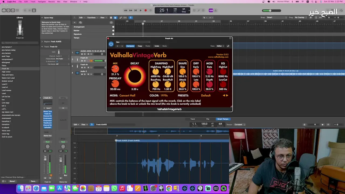Switch to Smart Tempo editor tab
The width and height of the screenshot is (345, 194).
point(223,119)
